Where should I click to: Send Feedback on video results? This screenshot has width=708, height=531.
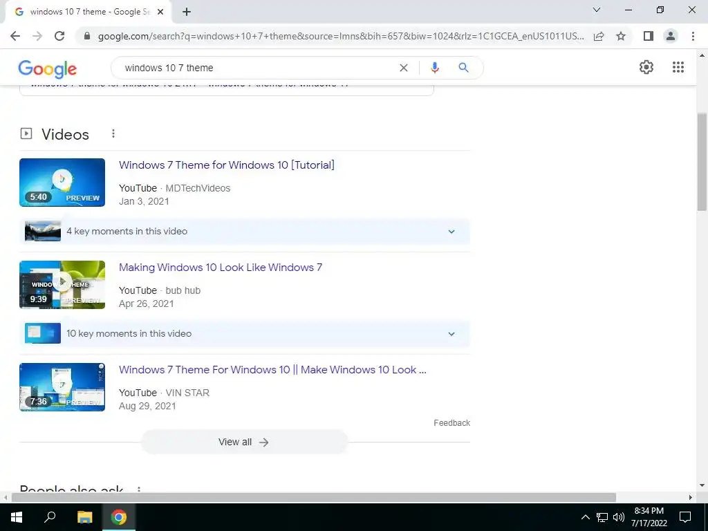point(452,423)
